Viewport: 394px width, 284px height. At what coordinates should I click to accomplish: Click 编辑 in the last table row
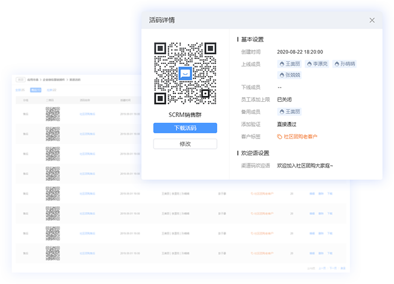pos(312,253)
